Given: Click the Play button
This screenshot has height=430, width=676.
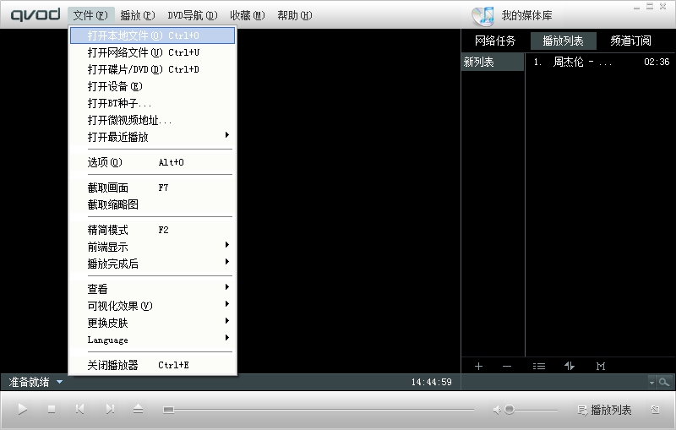Looking at the screenshot, I should pos(23,410).
